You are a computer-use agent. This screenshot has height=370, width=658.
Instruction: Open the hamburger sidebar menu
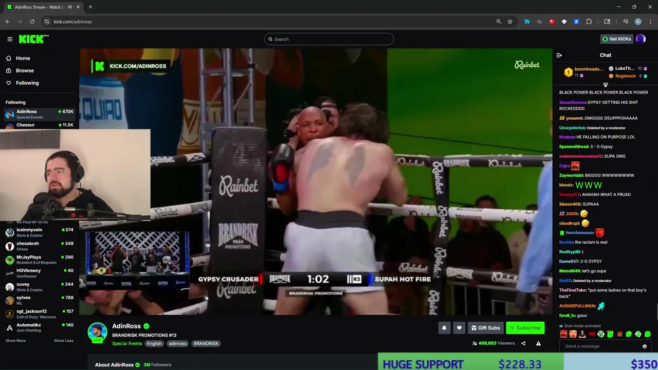10,39
